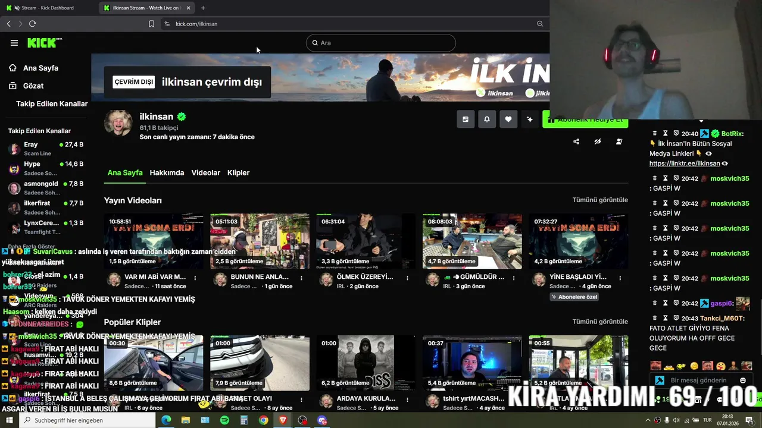Switch to the Videolar tab
The height and width of the screenshot is (428, 762).
(205, 172)
